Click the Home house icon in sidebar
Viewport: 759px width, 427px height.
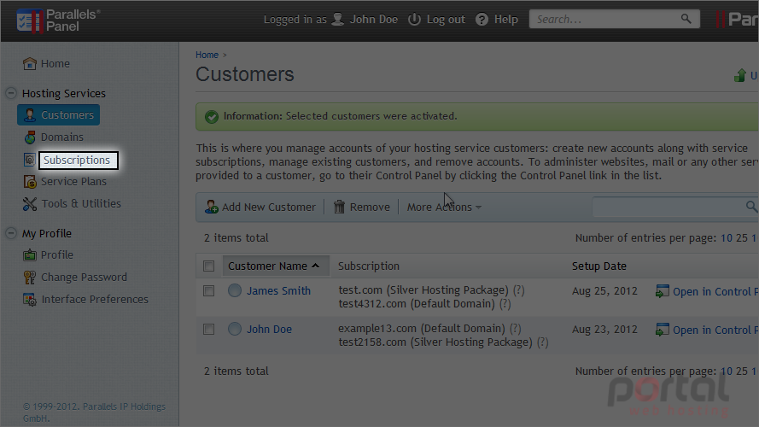coord(30,63)
